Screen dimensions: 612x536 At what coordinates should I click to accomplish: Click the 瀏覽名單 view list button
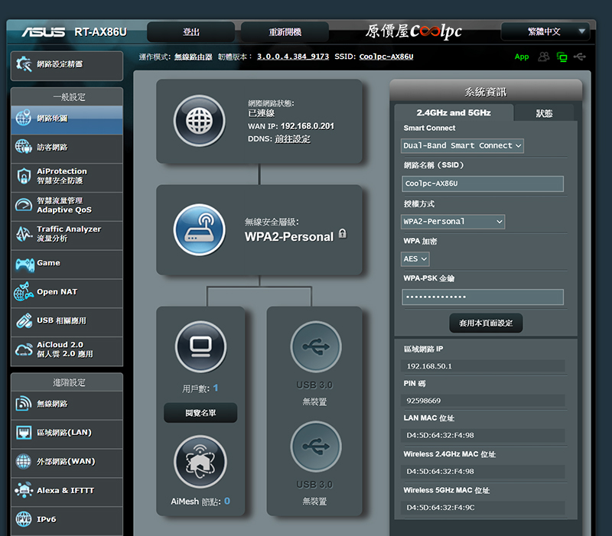(x=200, y=413)
